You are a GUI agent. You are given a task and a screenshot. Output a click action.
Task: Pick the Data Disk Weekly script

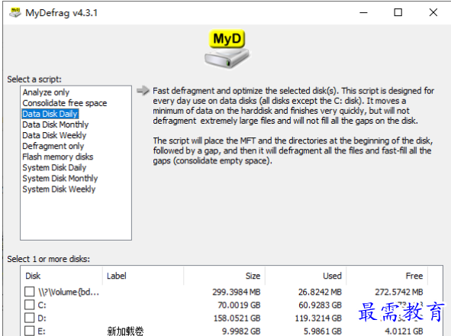click(x=54, y=135)
